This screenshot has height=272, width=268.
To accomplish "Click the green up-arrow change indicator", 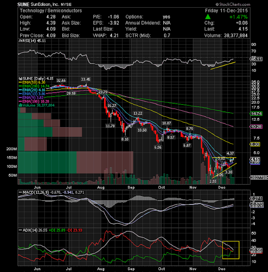I will coord(208,17).
